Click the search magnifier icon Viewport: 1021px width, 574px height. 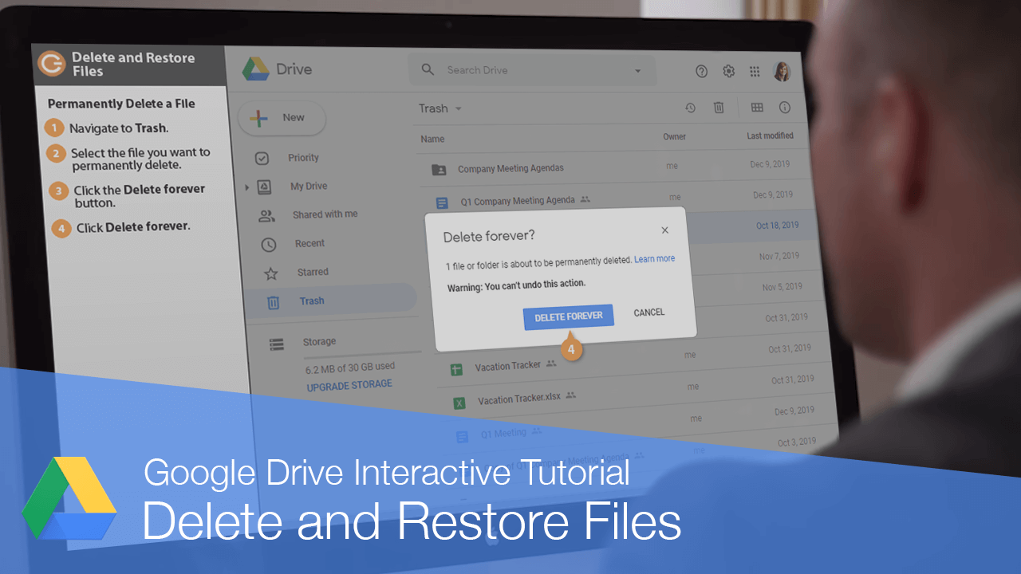[x=428, y=69]
